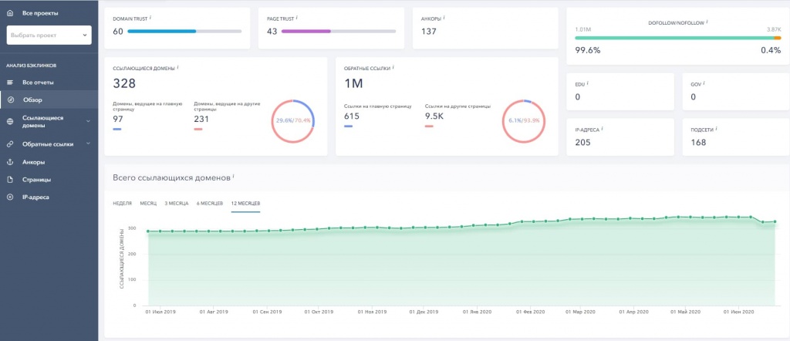Click the anchor icon for Анкоры
The width and height of the screenshot is (790, 341).
point(10,162)
